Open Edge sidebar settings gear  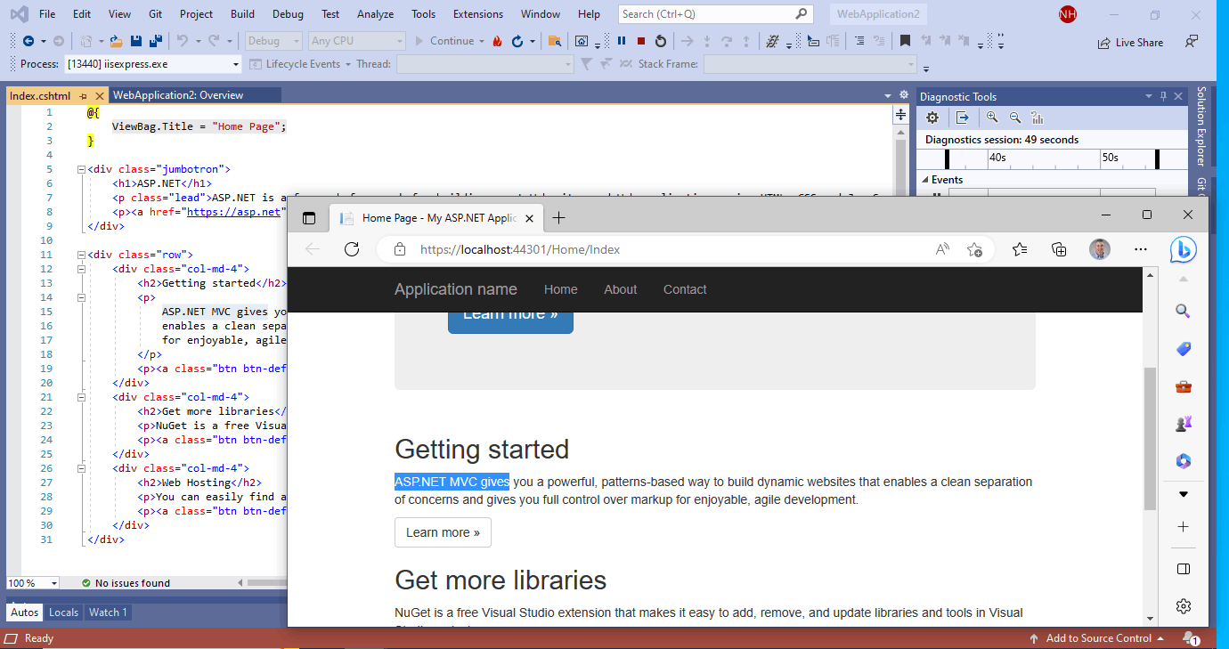pyautogui.click(x=1184, y=606)
